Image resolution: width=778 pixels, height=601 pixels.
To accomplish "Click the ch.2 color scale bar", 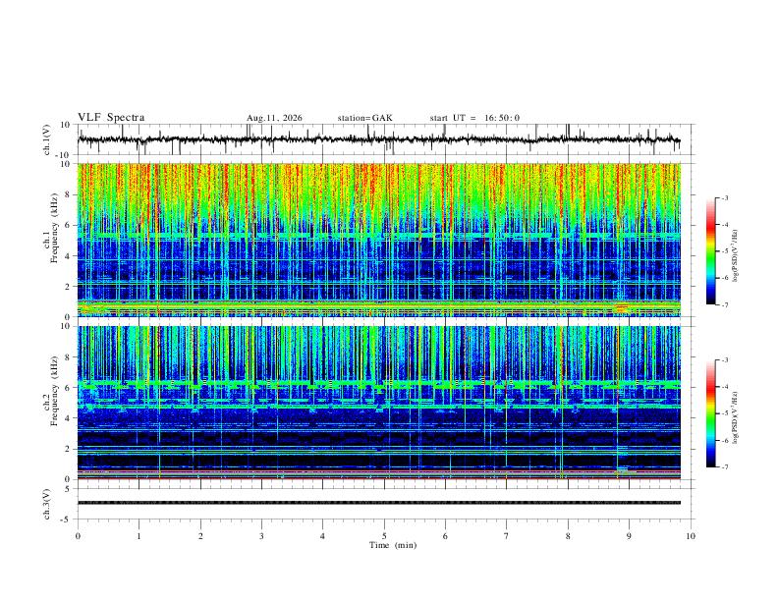I will [710, 413].
